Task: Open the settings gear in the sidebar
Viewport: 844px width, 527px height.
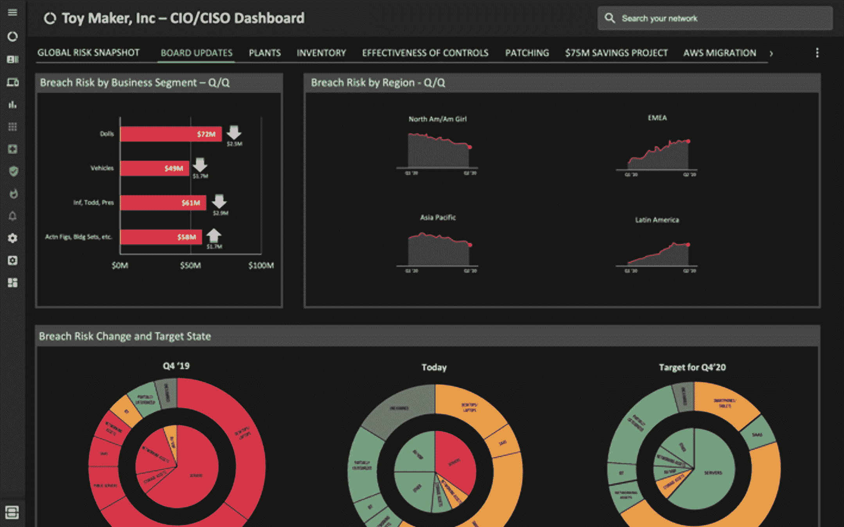Action: pyautogui.click(x=13, y=238)
